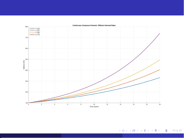Go to next frame using arrow
The height and width of the screenshot is (138, 184).
coord(137,131)
